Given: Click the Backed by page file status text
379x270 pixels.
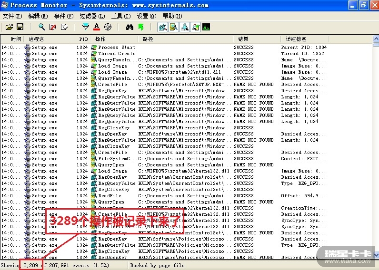Looking at the screenshot, I should 157,265.
